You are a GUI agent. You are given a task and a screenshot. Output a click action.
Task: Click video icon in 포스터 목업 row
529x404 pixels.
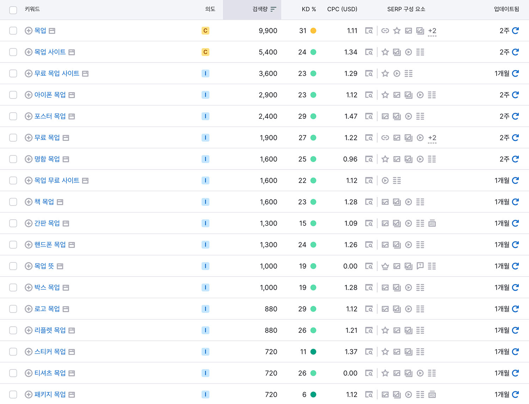(408, 116)
